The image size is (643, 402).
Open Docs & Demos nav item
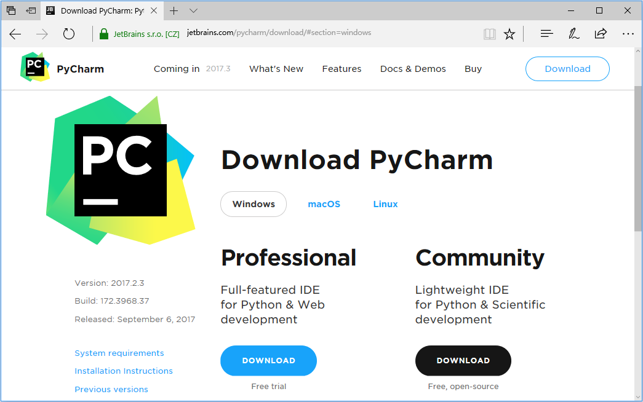point(413,69)
